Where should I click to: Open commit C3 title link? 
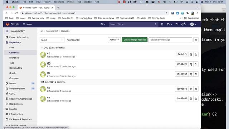tap(49, 73)
